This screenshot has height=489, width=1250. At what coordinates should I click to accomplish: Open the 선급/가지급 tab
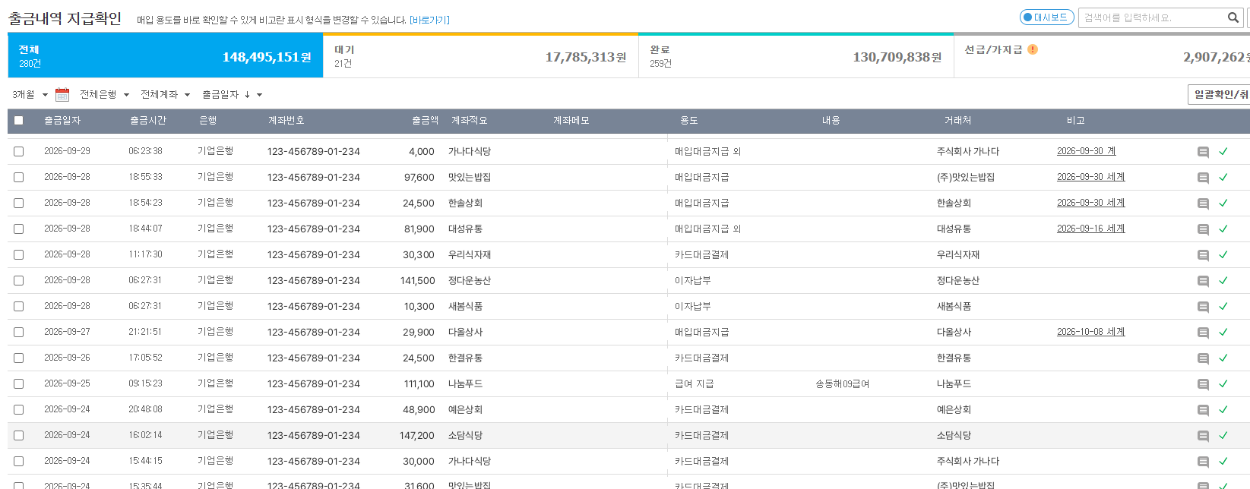tap(1102, 56)
